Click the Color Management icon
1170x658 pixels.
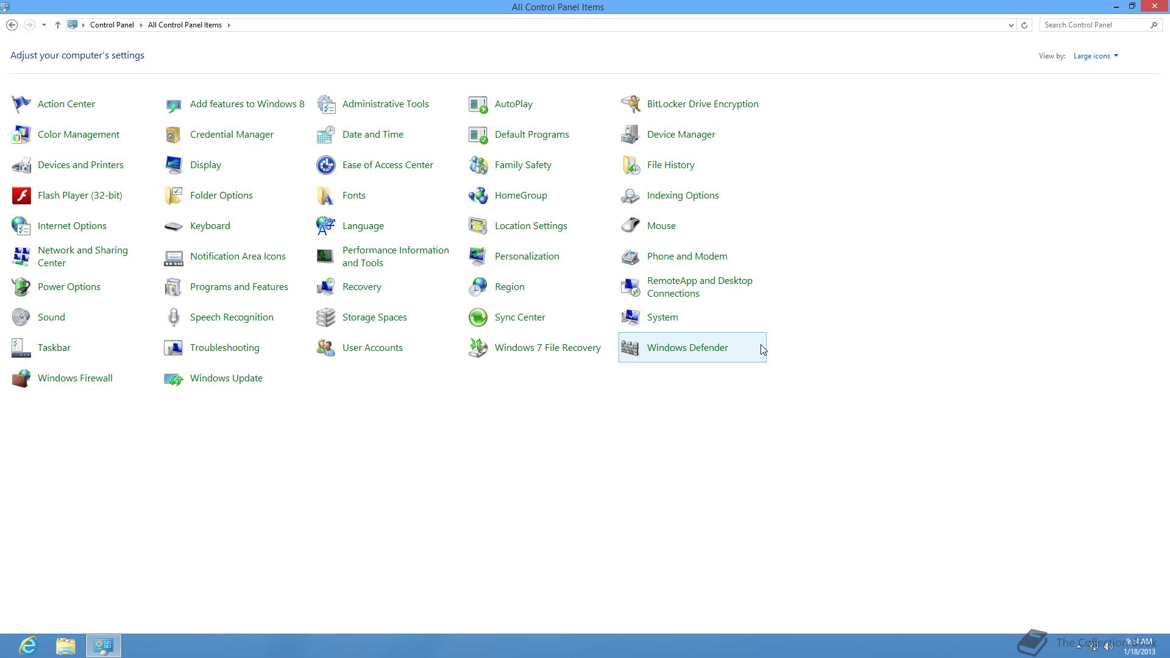21,135
